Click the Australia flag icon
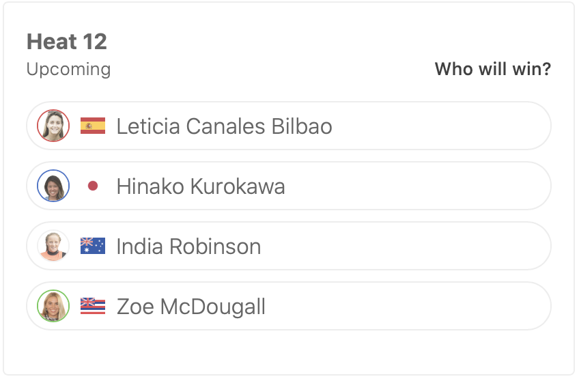The width and height of the screenshot is (579, 381). click(x=93, y=246)
